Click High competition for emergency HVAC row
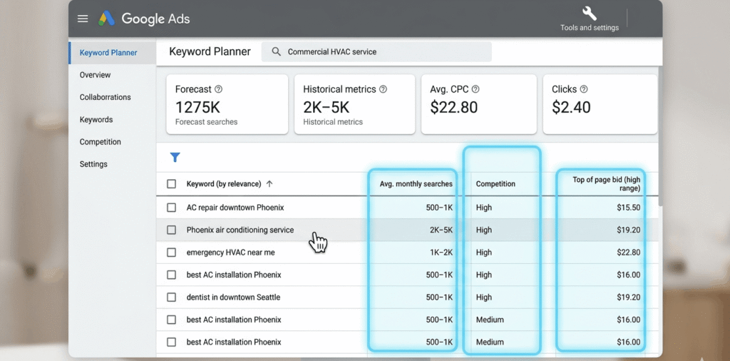The width and height of the screenshot is (730, 361). [x=484, y=253]
